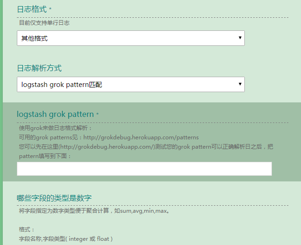Focus the logstash grok pattern input field
This screenshot has height=245, width=301.
pos(144,169)
